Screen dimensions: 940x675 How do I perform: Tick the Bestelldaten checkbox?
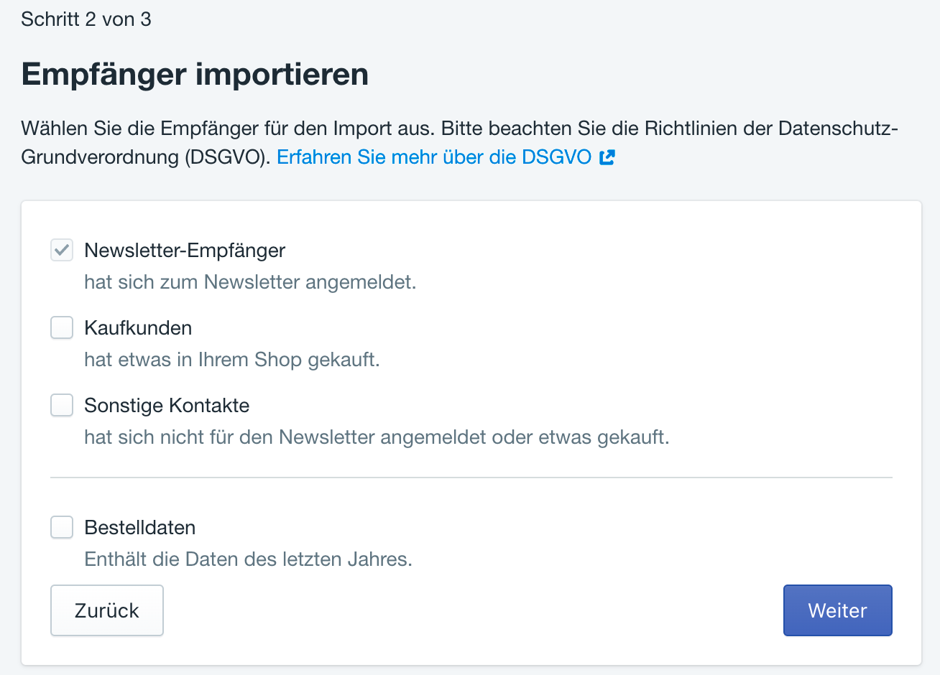62,527
